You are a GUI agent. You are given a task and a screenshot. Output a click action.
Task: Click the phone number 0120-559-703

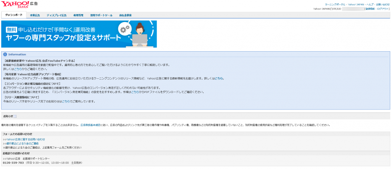pos(13,163)
